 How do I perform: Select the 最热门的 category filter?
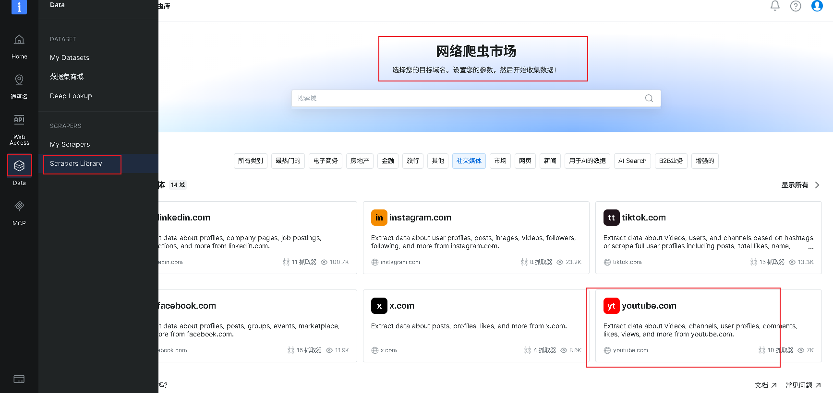(288, 161)
